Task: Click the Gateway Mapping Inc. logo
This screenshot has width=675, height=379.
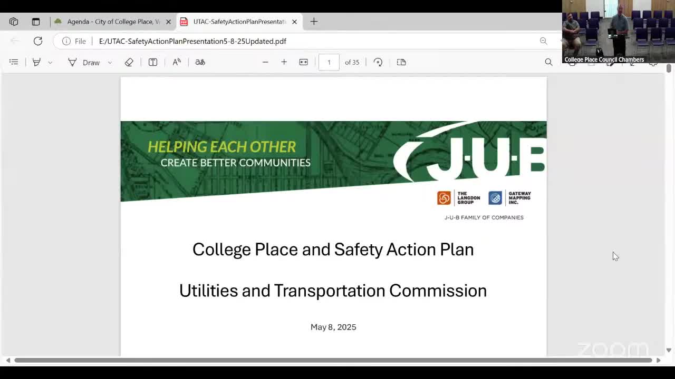Action: click(509, 198)
